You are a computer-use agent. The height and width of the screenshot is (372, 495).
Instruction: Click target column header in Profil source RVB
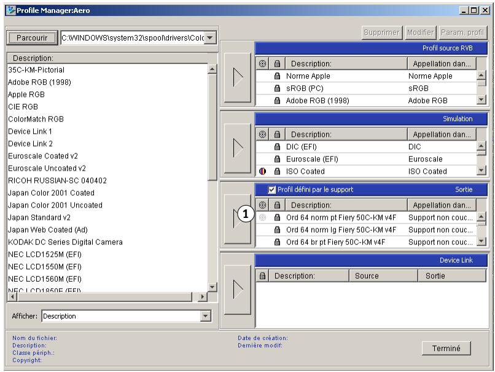[262, 64]
